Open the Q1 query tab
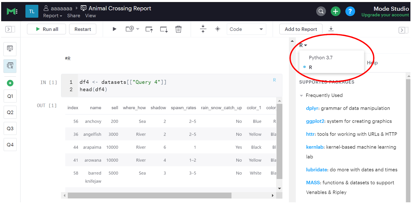 click(x=10, y=96)
